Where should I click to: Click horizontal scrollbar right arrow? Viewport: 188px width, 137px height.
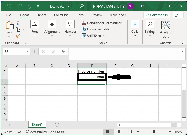click(x=179, y=125)
